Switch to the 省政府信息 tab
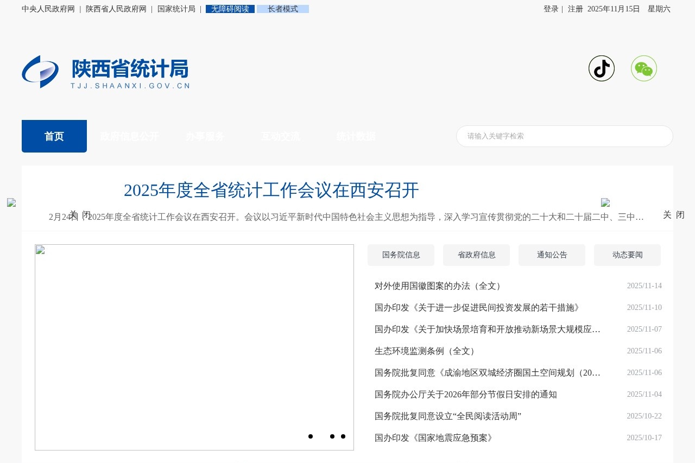The width and height of the screenshot is (695, 463). [476, 255]
